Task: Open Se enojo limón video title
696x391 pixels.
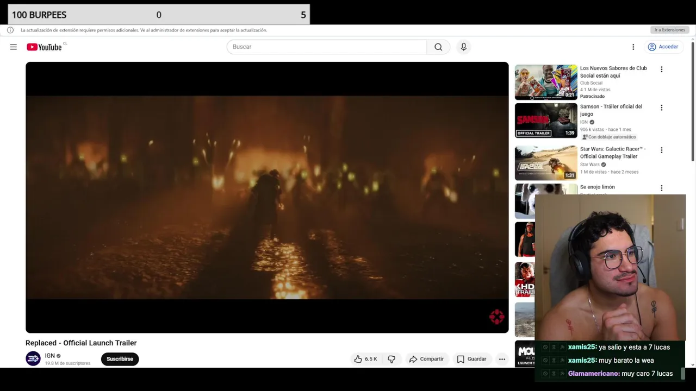Action: pyautogui.click(x=597, y=187)
